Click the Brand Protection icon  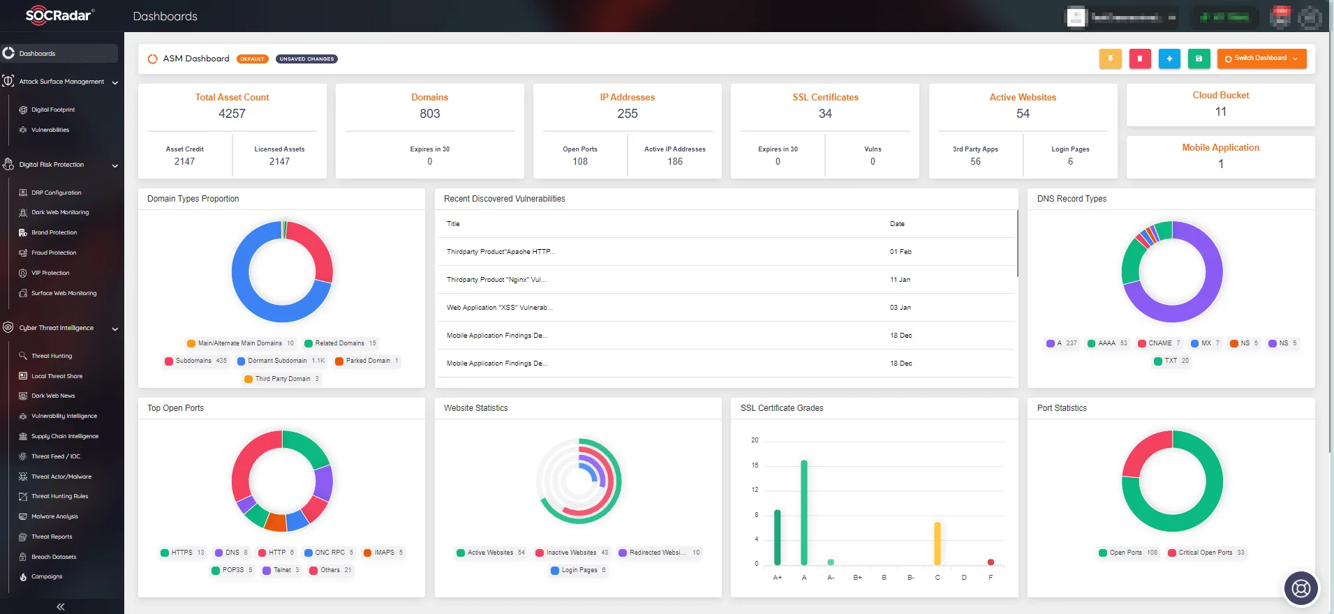[23, 232]
